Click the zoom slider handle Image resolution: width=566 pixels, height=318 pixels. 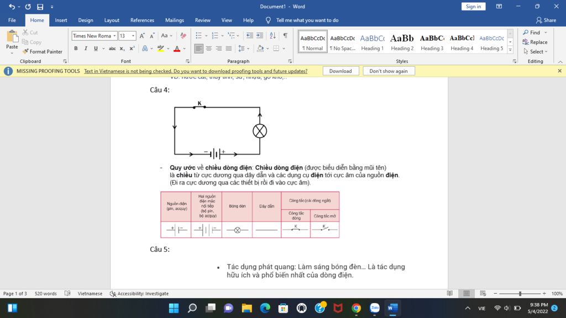(x=520, y=294)
